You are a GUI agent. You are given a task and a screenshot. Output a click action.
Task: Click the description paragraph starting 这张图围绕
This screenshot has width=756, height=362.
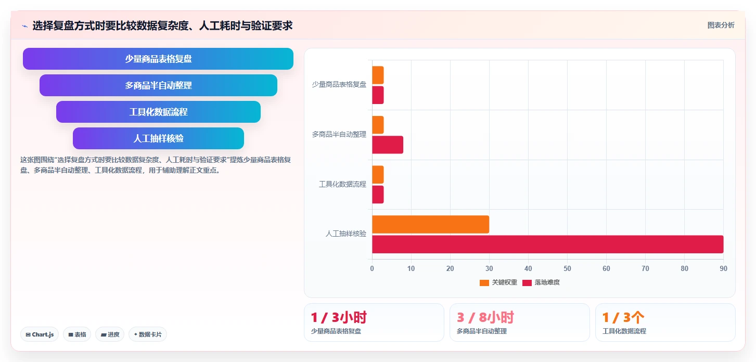point(155,165)
